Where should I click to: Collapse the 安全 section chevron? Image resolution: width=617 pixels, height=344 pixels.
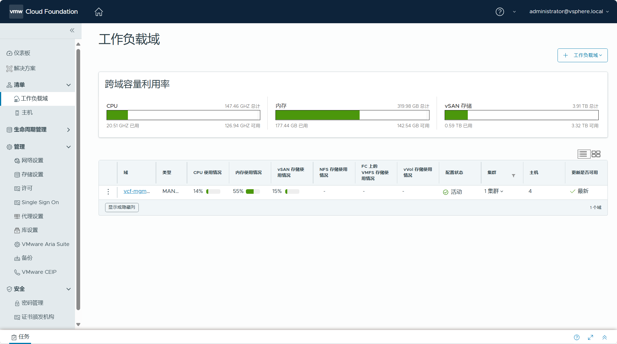click(x=69, y=289)
